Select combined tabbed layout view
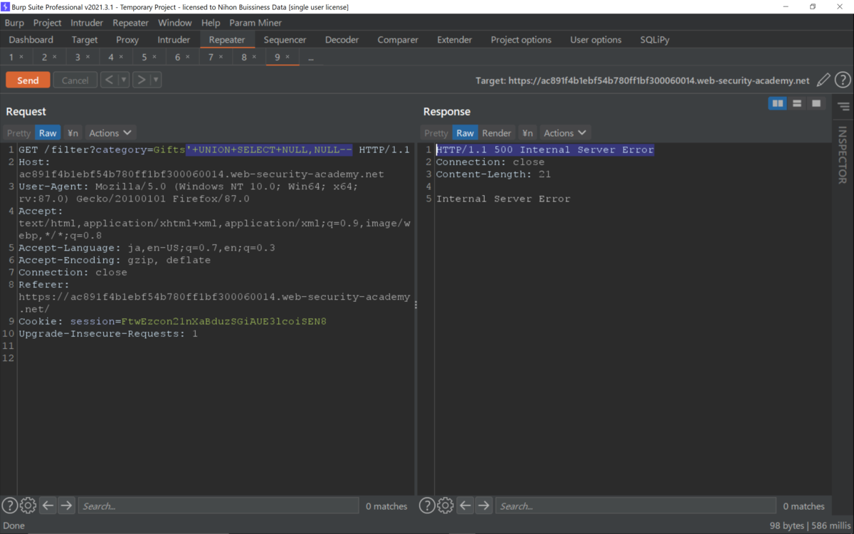Screen dimensions: 854x534 (816, 104)
